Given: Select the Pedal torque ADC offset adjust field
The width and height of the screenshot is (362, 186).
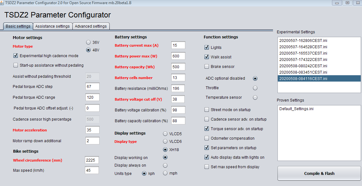Looking at the screenshot, I should pos(92,108).
